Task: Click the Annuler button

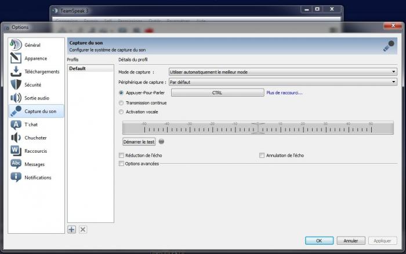Action: [x=351, y=241]
